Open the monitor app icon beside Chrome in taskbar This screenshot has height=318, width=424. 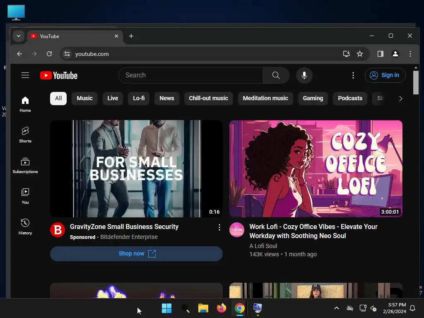click(258, 308)
